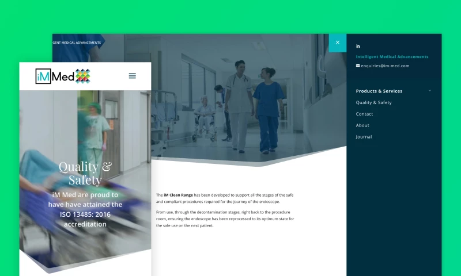The width and height of the screenshot is (461, 276).
Task: Click the bold iM Clean Range text
Action: (178, 195)
